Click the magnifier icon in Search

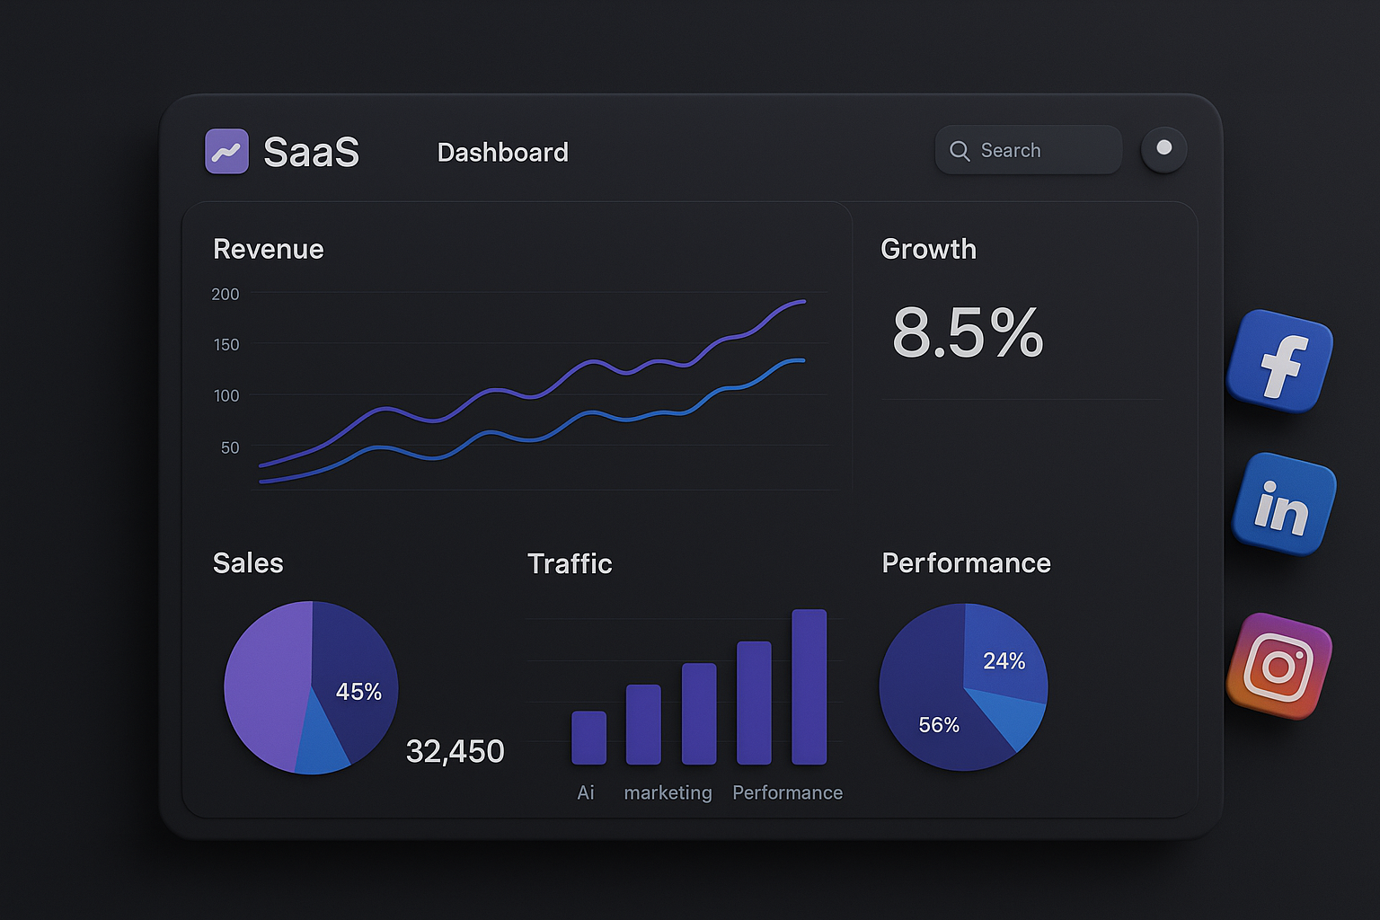(960, 151)
